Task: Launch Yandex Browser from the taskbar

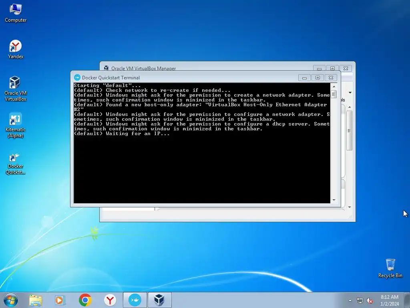Action: tap(110, 300)
